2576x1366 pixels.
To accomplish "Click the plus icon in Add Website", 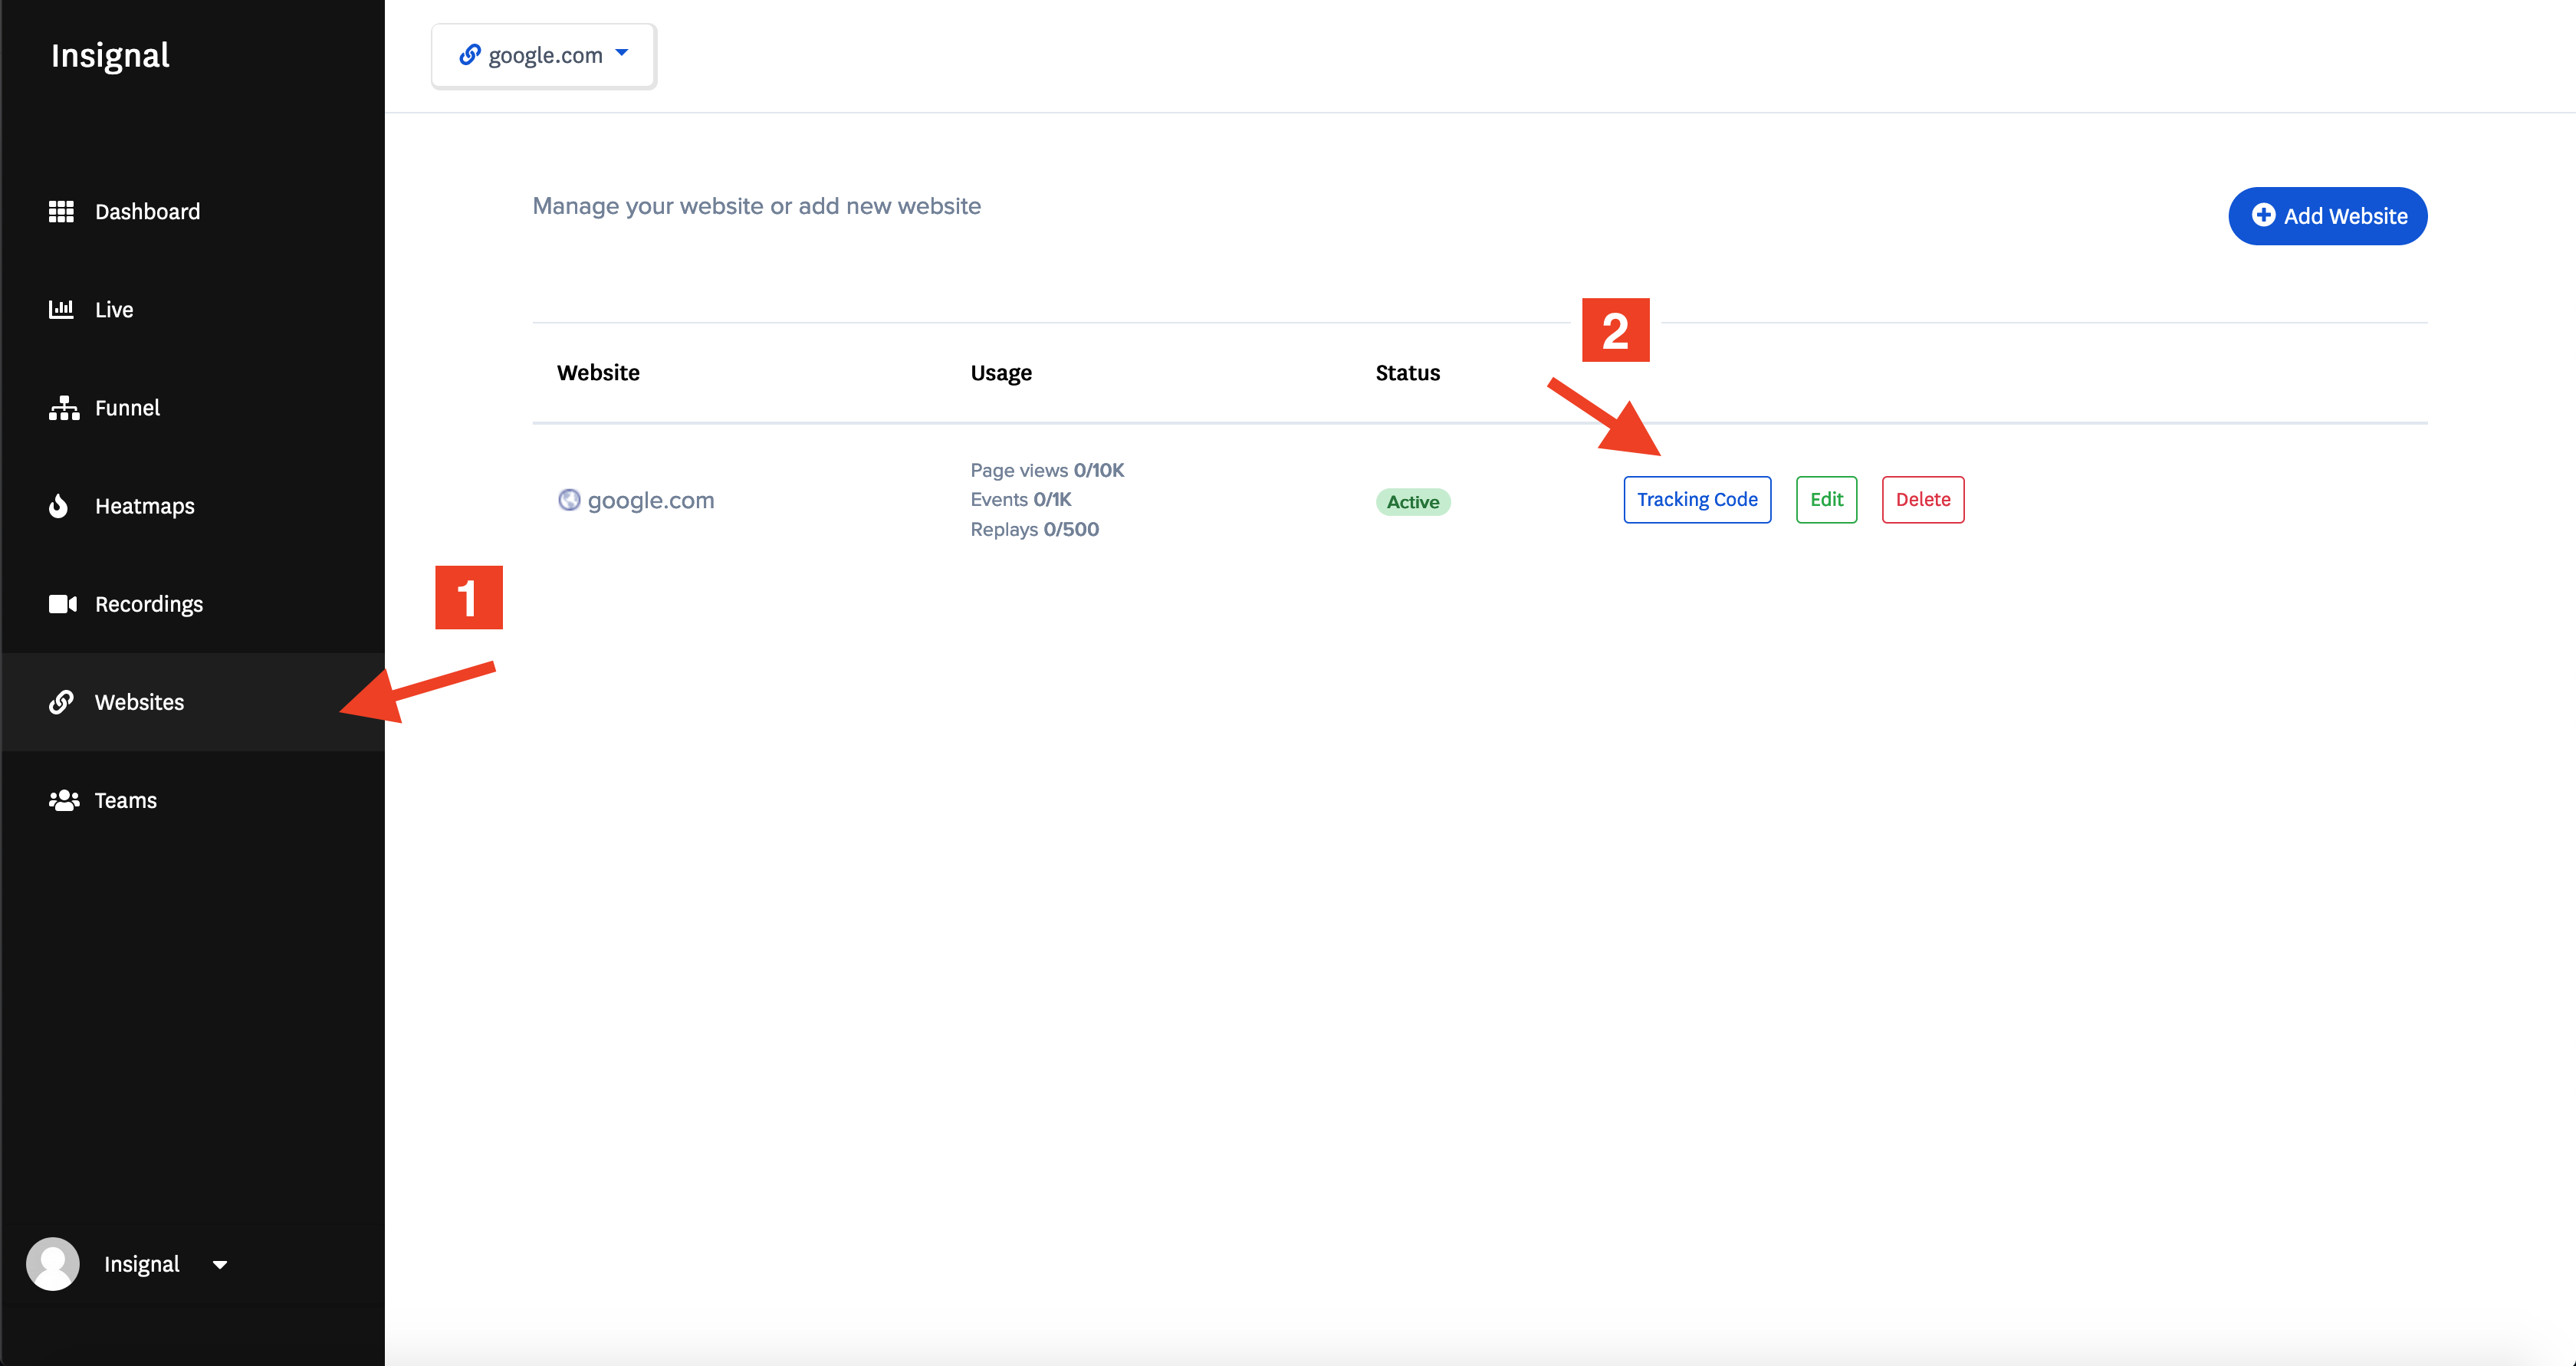I will tap(2263, 215).
